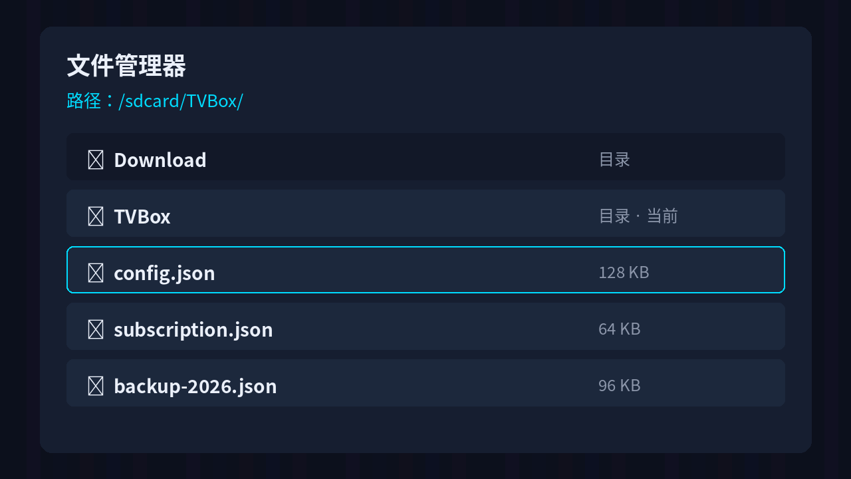Select the backup-2026.json file entry

point(425,383)
